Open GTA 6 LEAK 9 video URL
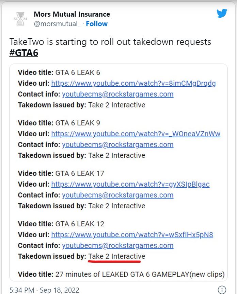The width and height of the screenshot is (237, 294). [x=136, y=134]
